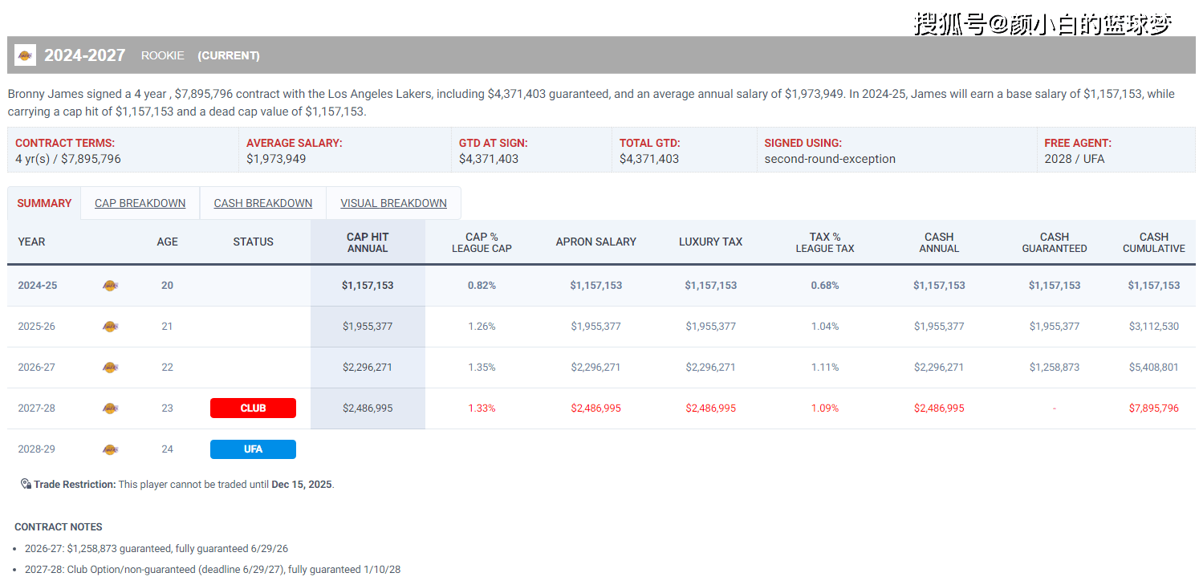Click the blue UFA status badge
Image resolution: width=1199 pixels, height=585 pixels.
(253, 449)
